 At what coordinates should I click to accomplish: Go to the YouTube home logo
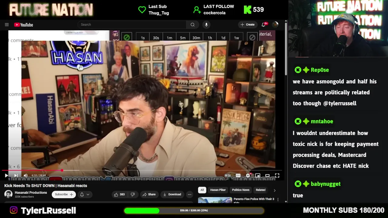point(23,25)
